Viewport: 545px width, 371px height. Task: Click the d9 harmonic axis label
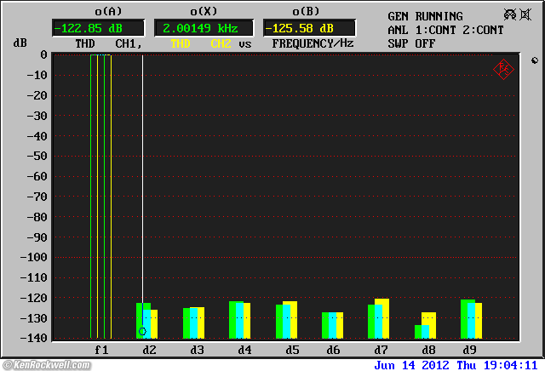pyautogui.click(x=468, y=350)
